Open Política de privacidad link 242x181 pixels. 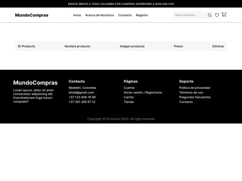point(194,88)
